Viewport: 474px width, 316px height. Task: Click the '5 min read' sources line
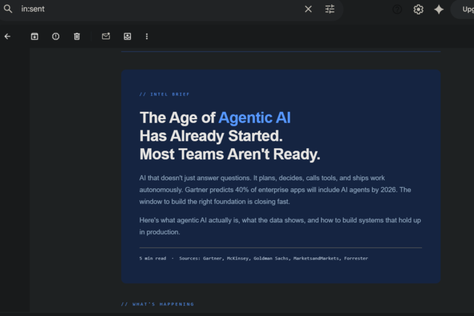click(x=253, y=258)
